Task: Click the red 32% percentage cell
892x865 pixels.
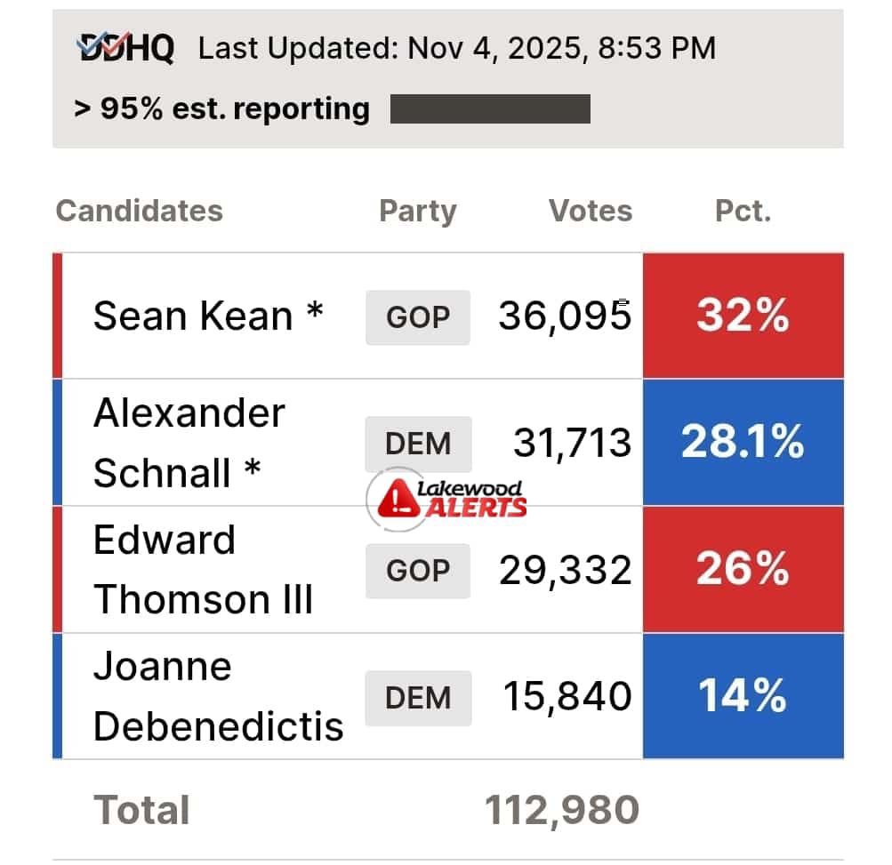Action: tap(743, 316)
